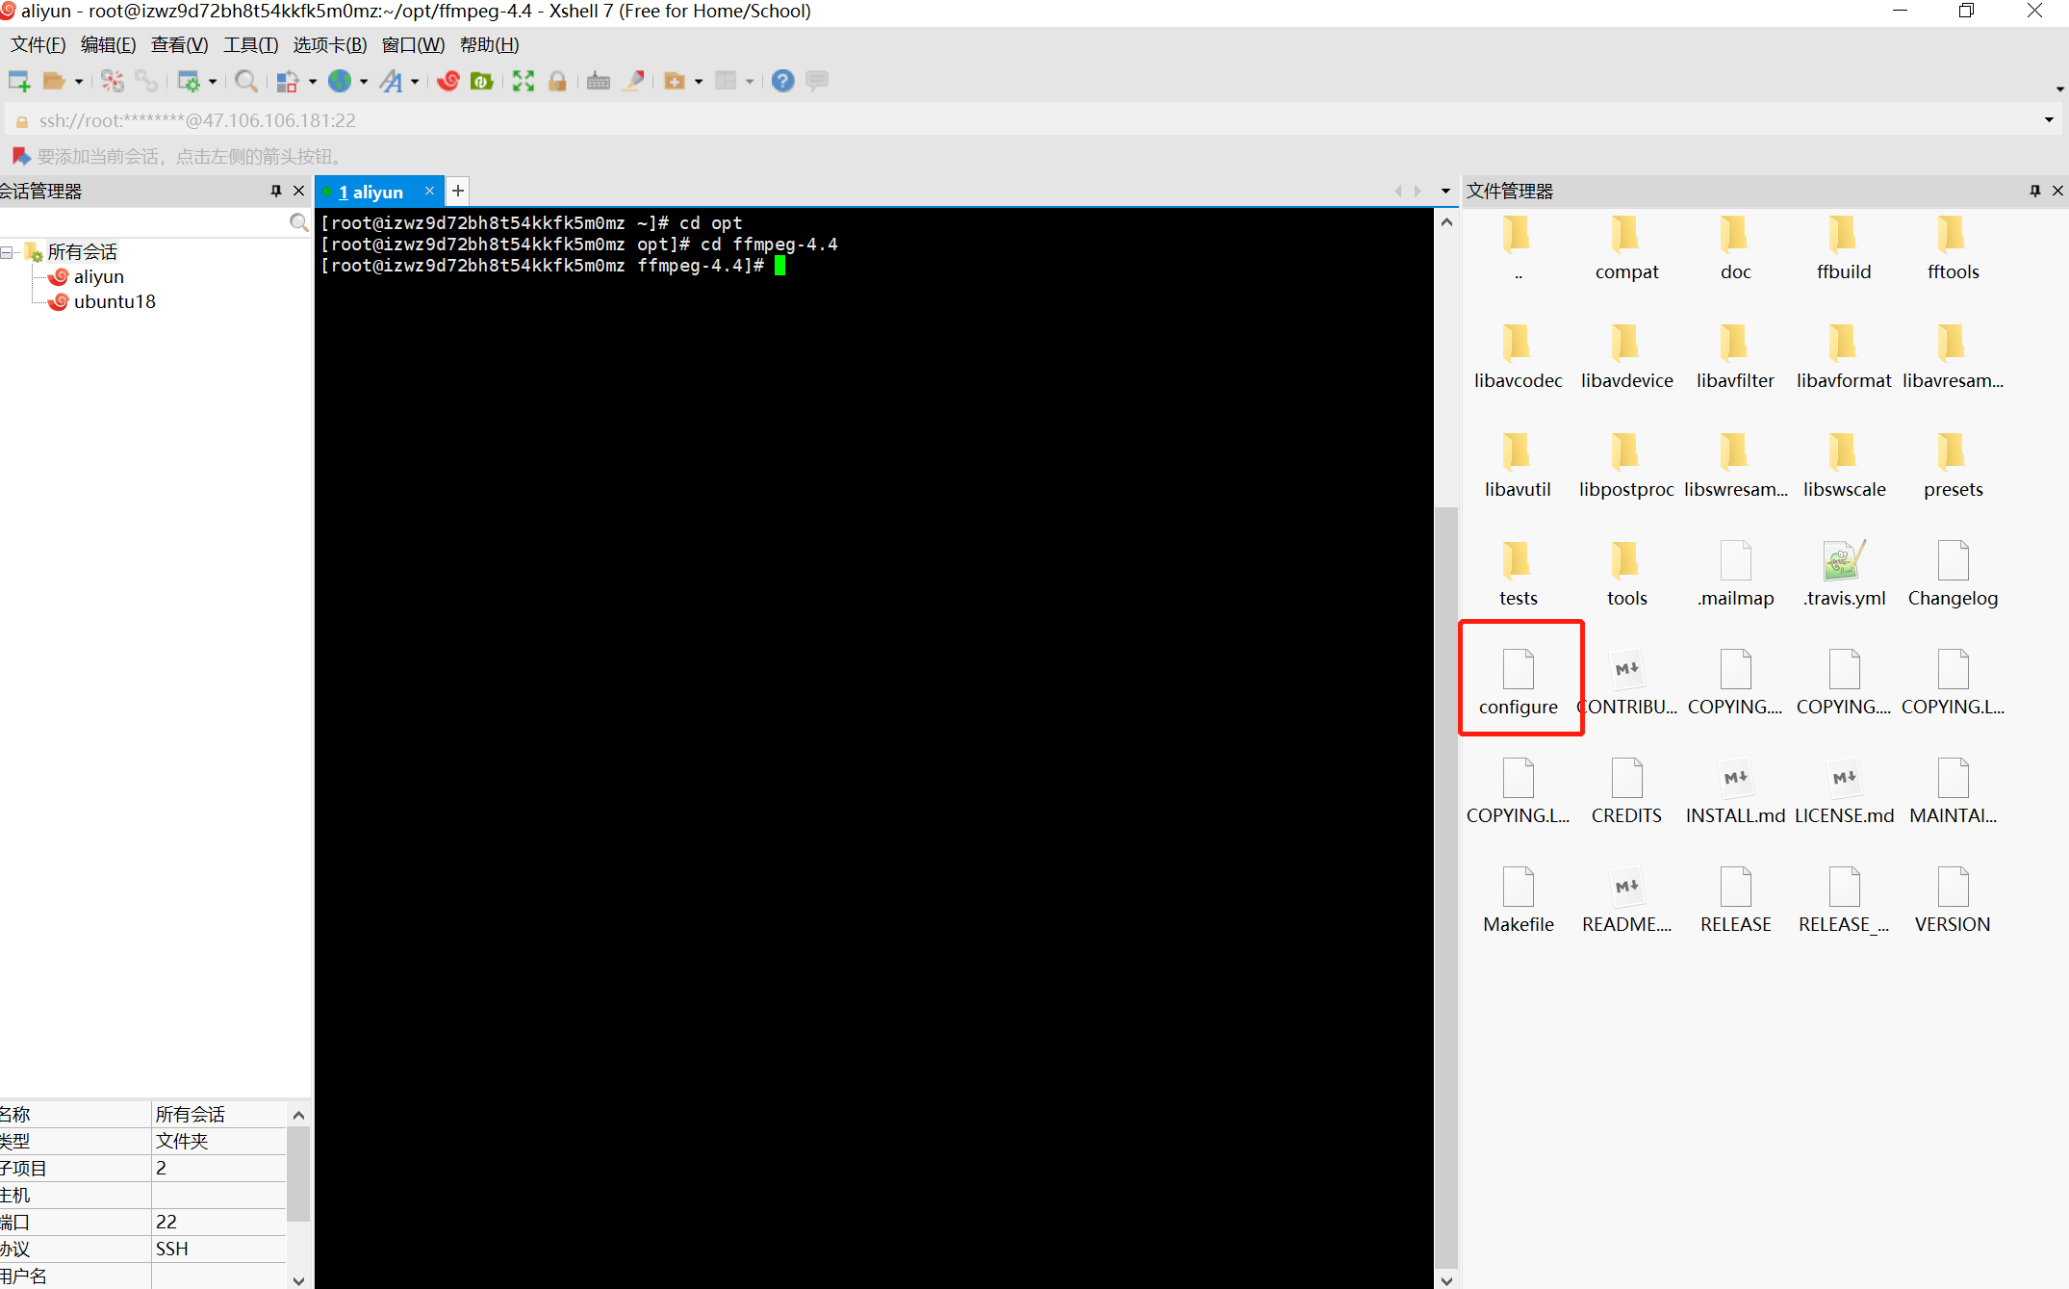
Task: Open dropdown next to Font icon
Action: 415,82
